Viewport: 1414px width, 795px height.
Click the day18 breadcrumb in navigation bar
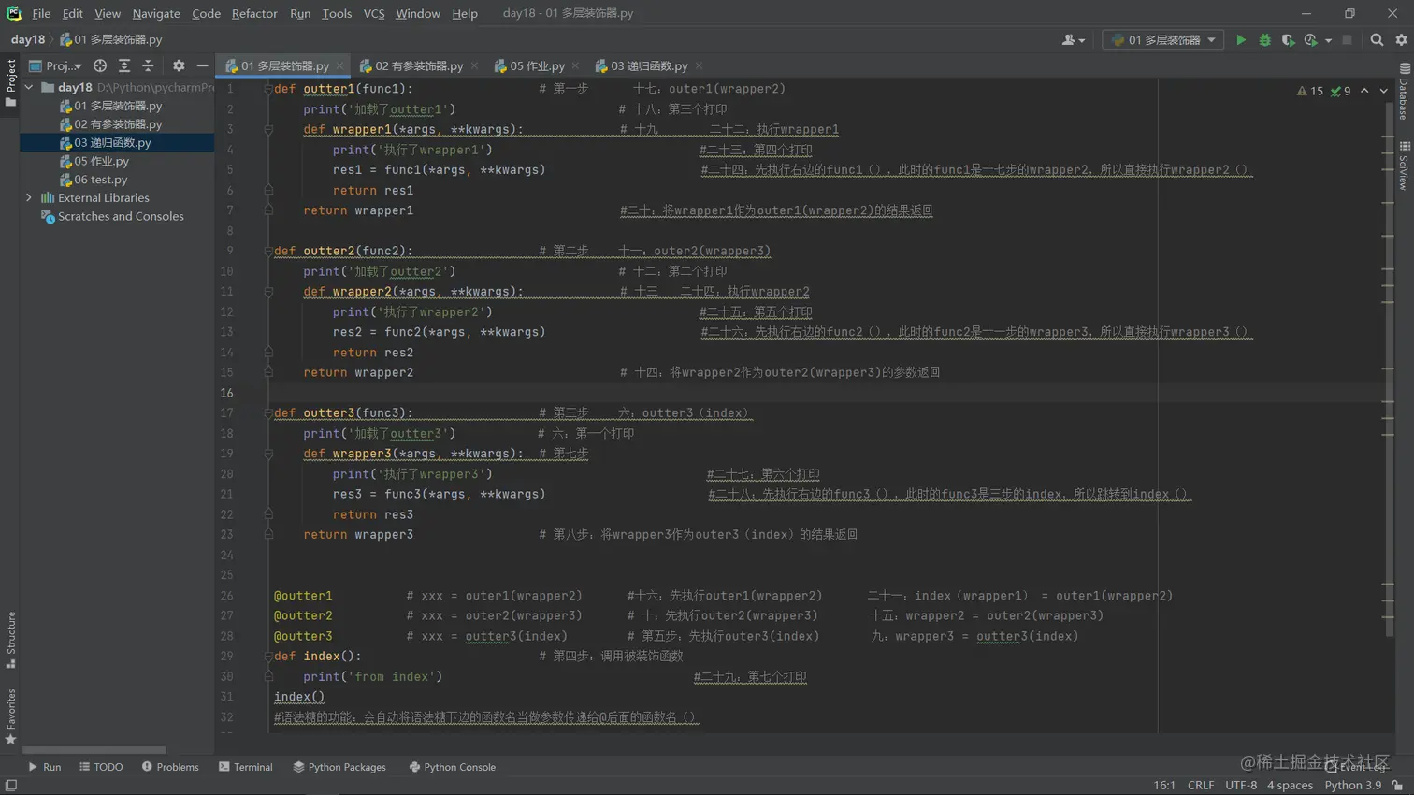click(x=28, y=39)
